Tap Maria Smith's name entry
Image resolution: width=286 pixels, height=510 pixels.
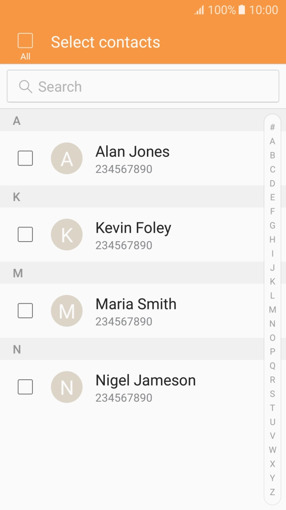(136, 304)
